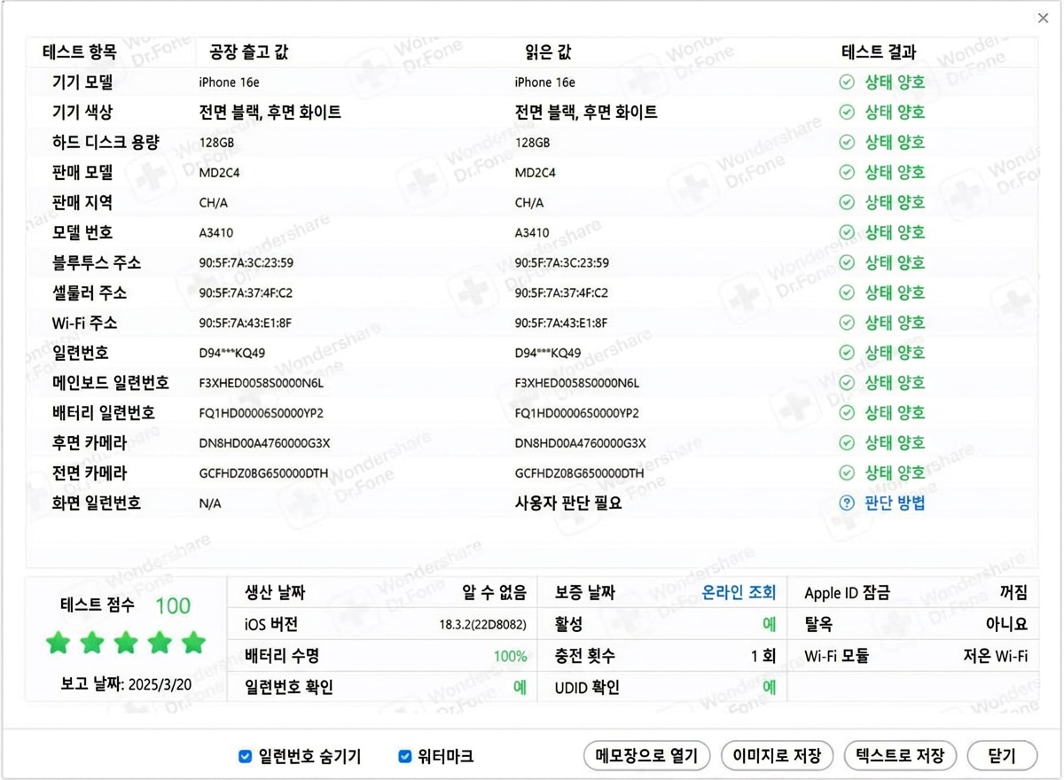Viewport: 1064px width, 780px height.
Task: Click the 텍스트로 저장 button
Action: coord(900,756)
